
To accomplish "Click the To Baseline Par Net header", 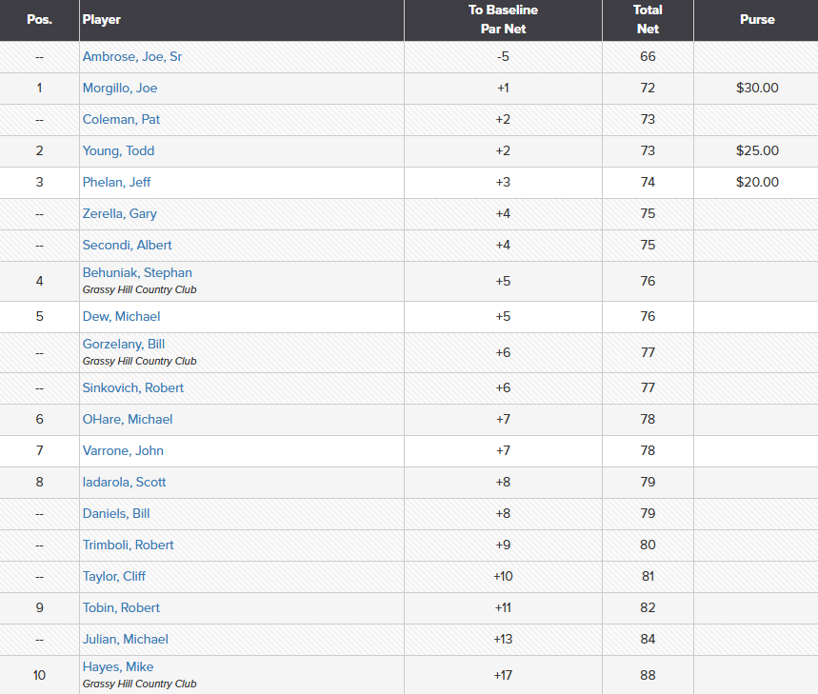I will 503,20.
